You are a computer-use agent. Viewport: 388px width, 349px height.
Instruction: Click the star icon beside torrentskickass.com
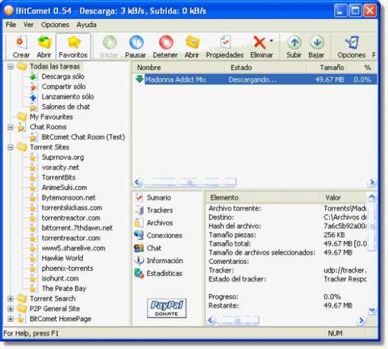(x=33, y=208)
